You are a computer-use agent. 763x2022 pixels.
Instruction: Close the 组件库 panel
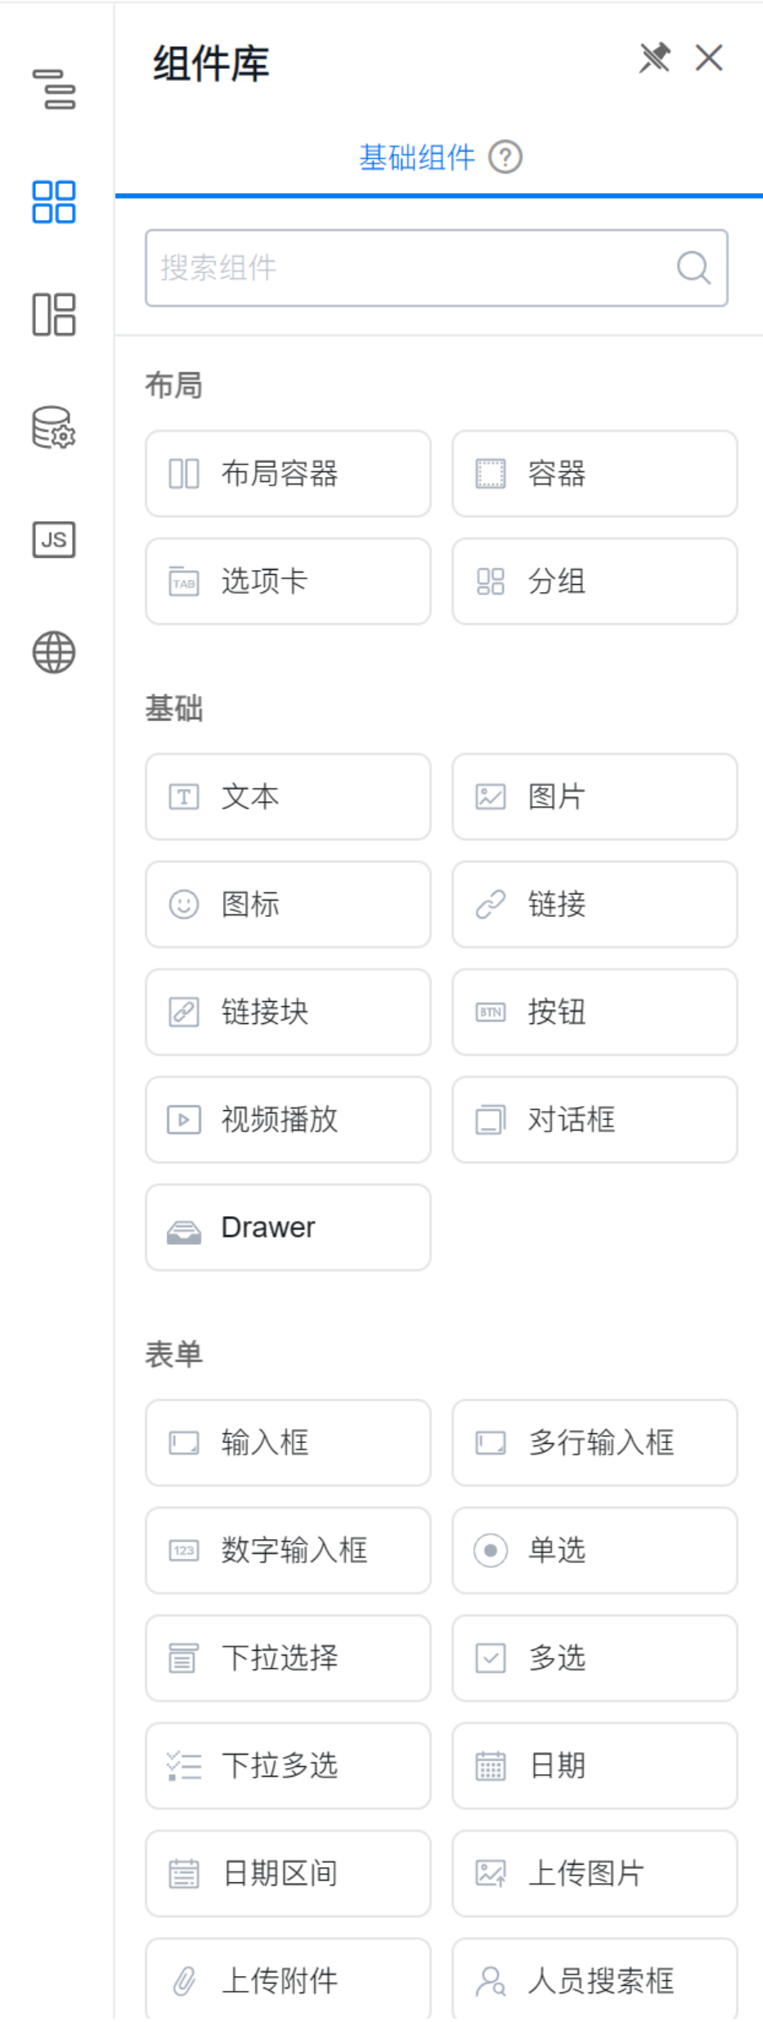click(x=709, y=58)
